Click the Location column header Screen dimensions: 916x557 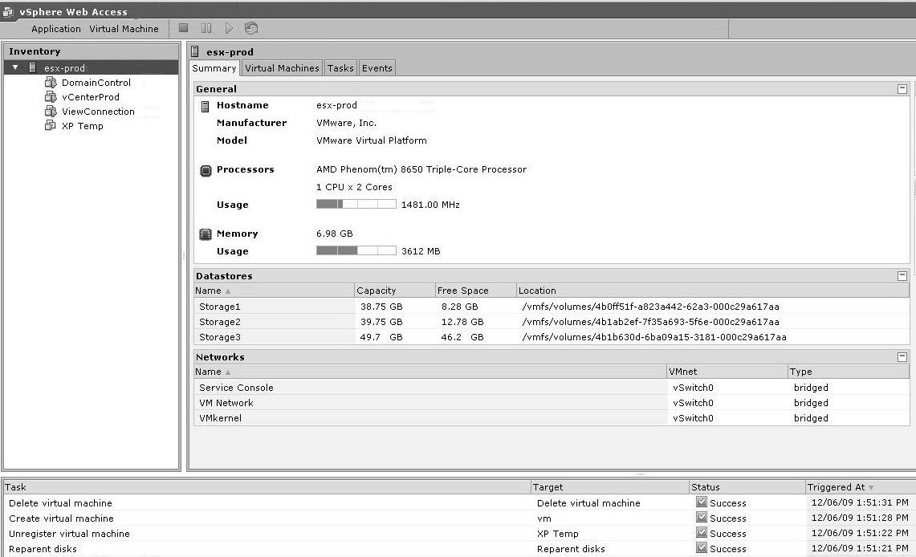[x=713, y=291]
